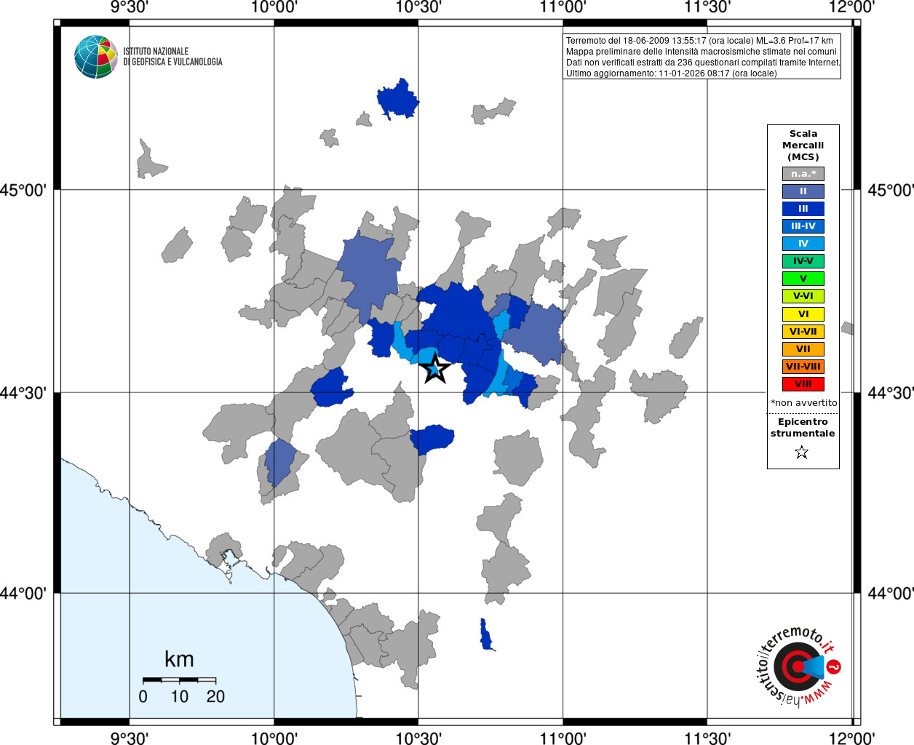Select the VII orange legend swatch

click(x=803, y=349)
